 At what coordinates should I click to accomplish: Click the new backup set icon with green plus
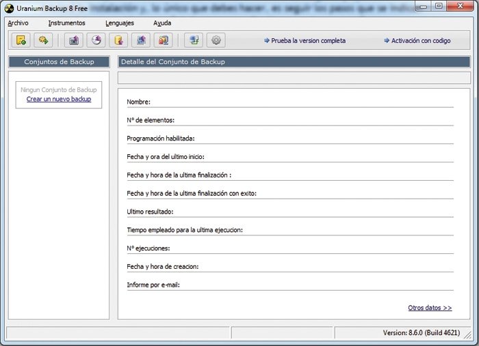click(x=21, y=40)
